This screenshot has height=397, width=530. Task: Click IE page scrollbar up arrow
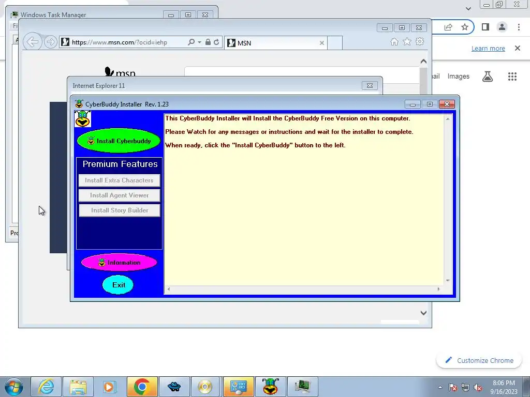coord(423,62)
